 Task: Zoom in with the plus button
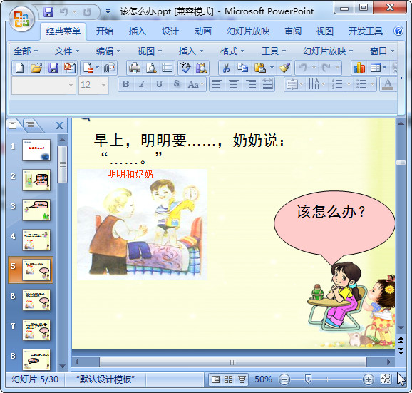(368, 379)
